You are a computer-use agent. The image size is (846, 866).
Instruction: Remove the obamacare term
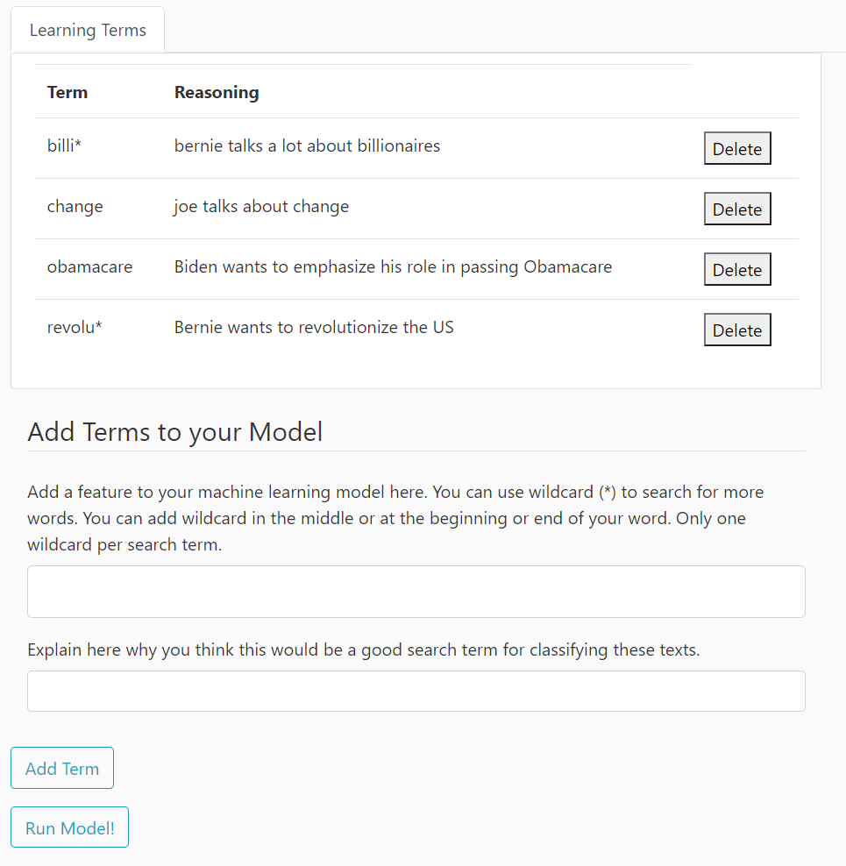736,270
